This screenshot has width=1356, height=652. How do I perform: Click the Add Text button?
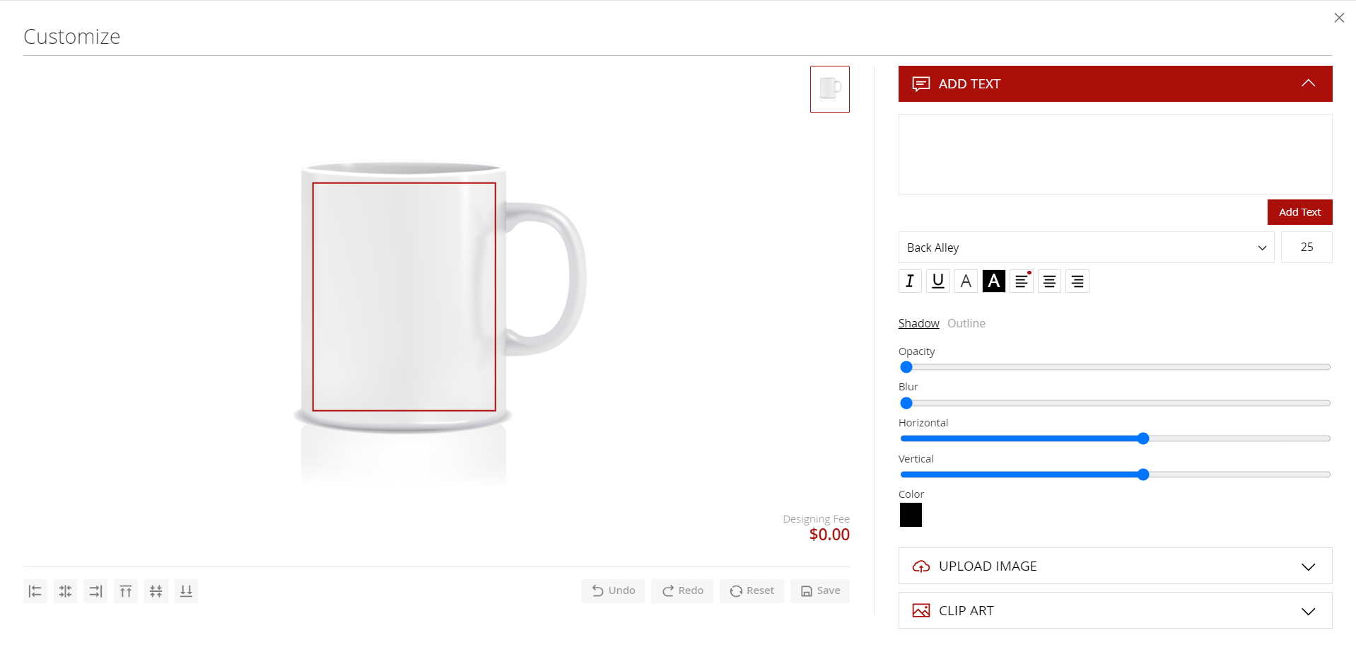point(1299,211)
